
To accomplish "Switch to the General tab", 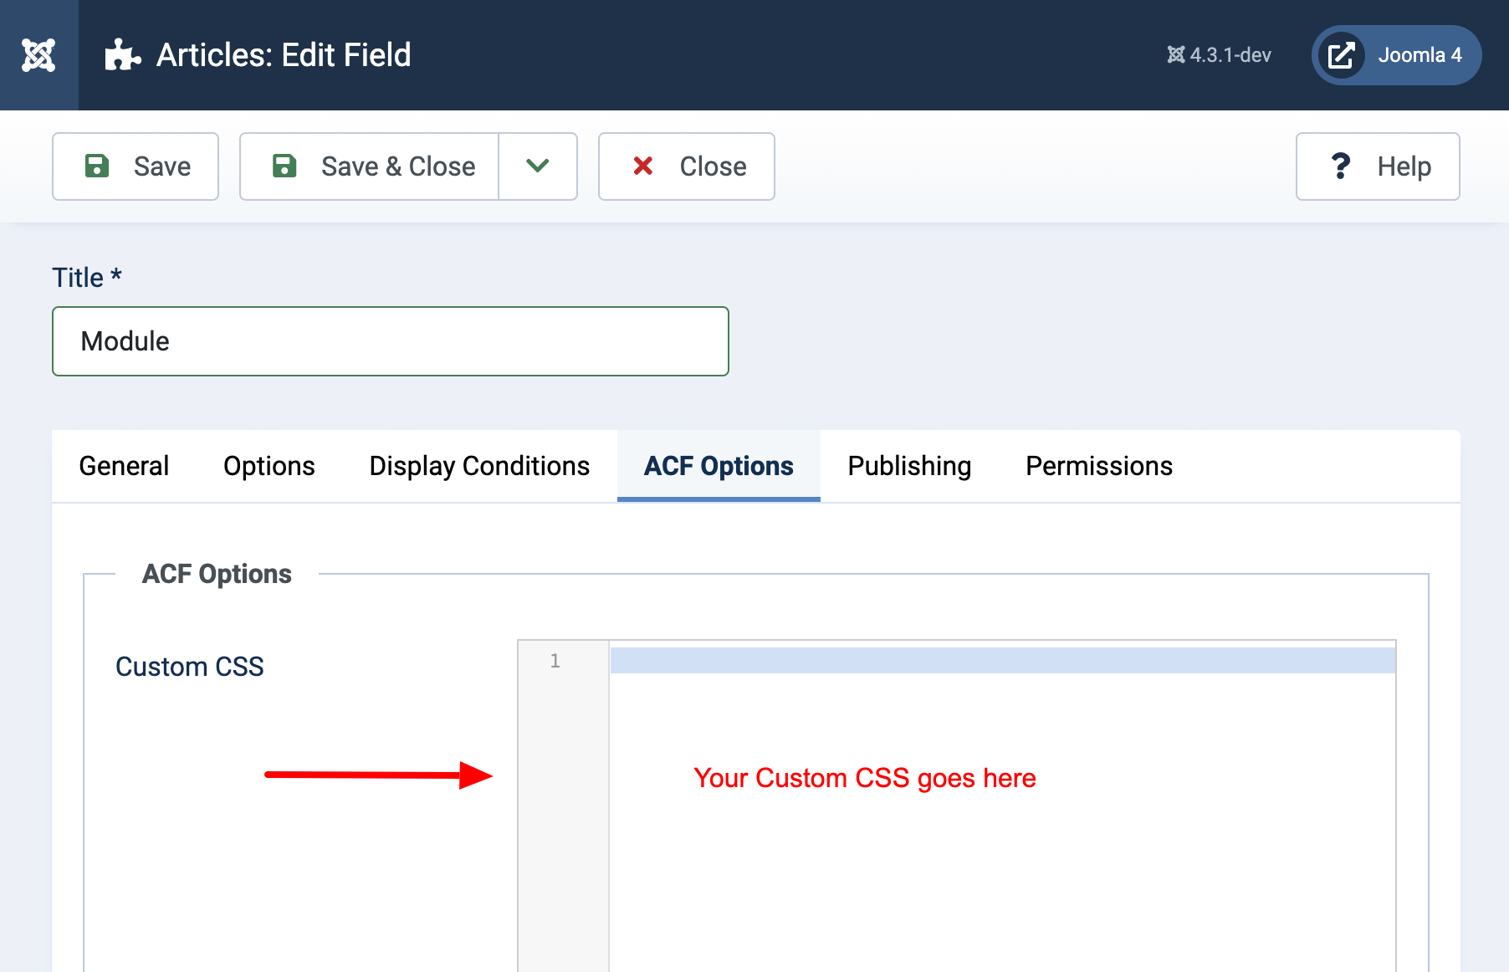I will point(124,466).
